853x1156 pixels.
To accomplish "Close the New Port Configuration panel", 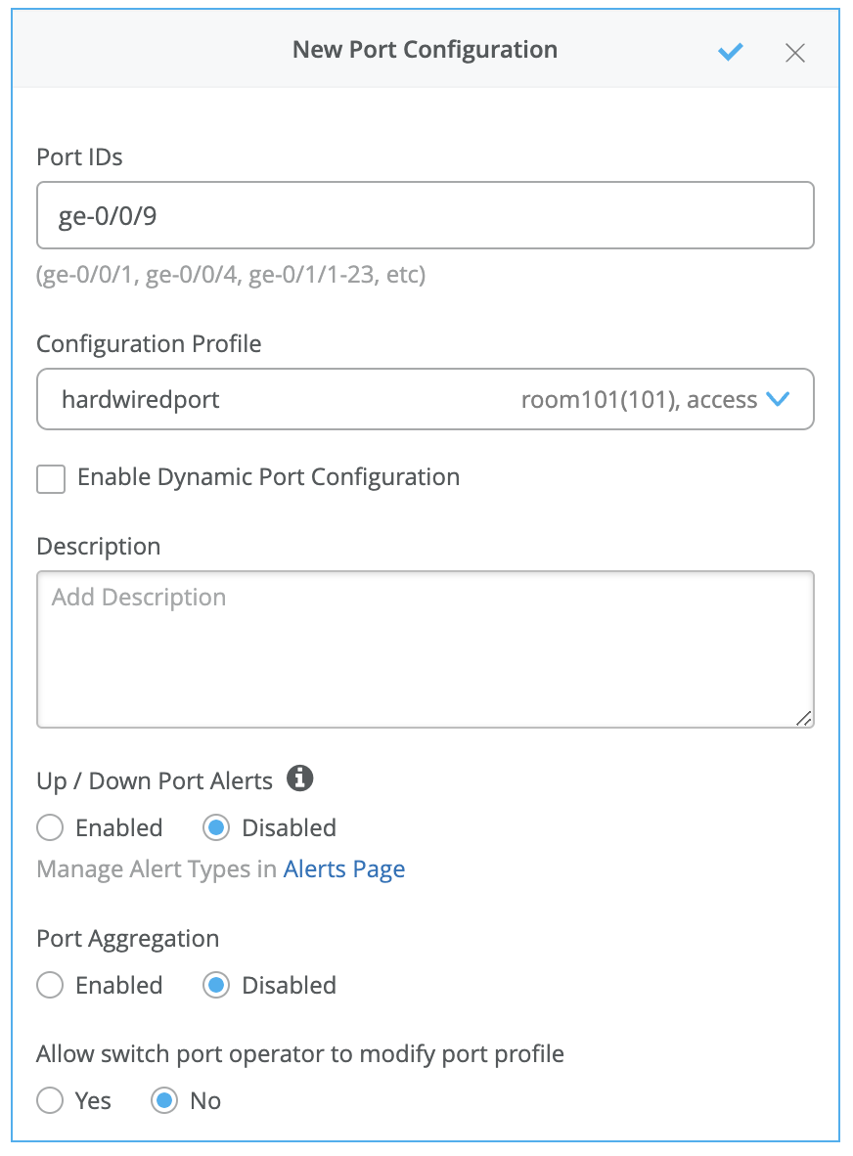I will click(x=795, y=53).
